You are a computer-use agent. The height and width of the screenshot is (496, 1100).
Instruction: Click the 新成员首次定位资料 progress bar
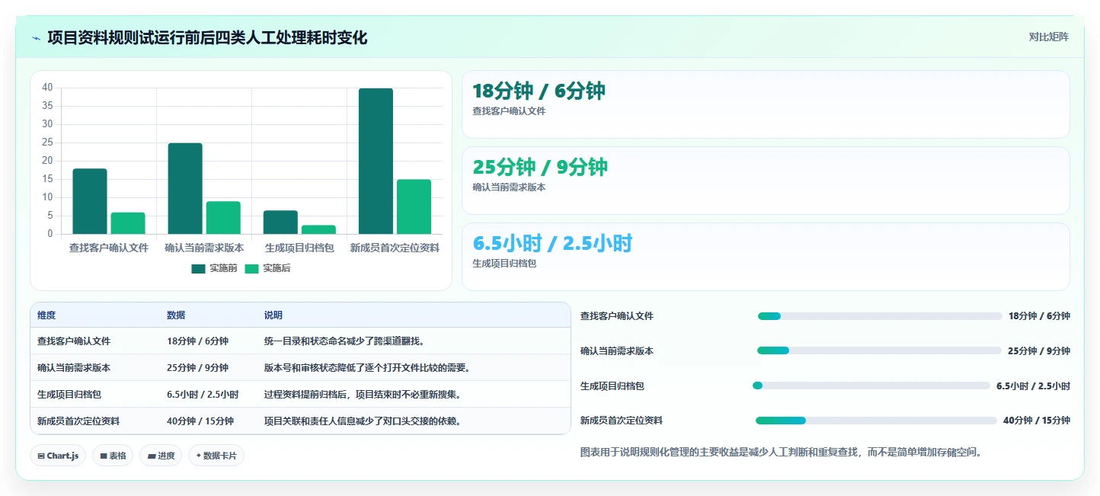coord(876,421)
